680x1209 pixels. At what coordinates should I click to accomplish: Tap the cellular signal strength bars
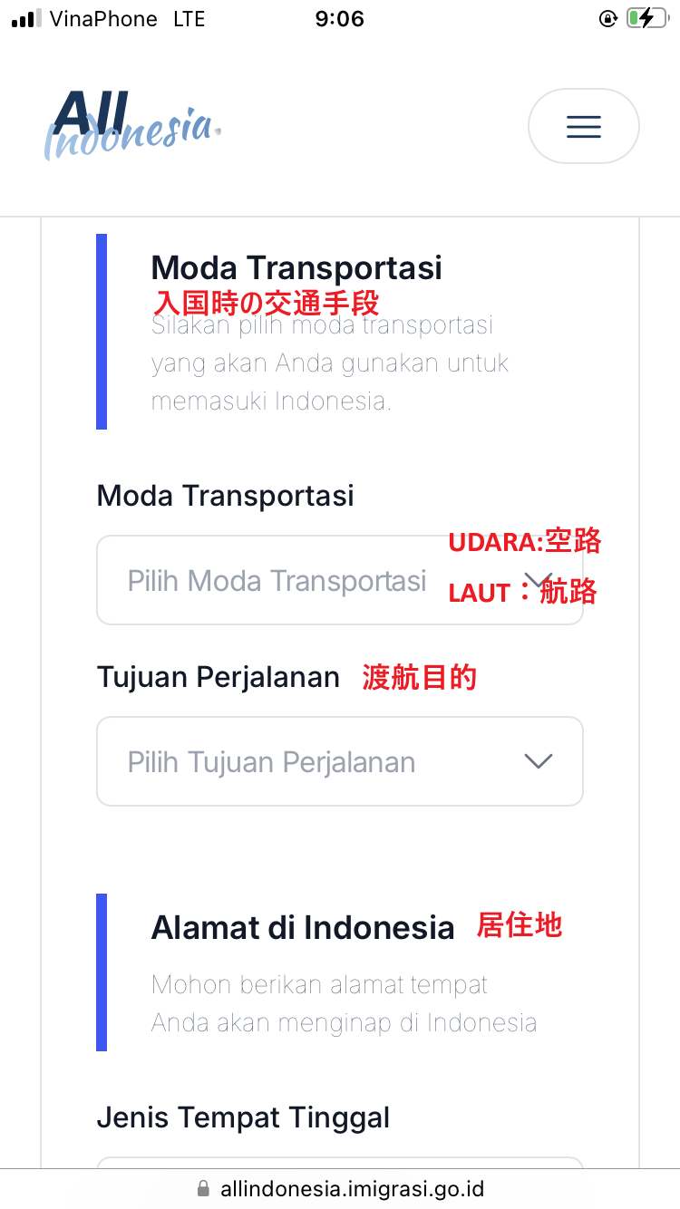click(26, 18)
